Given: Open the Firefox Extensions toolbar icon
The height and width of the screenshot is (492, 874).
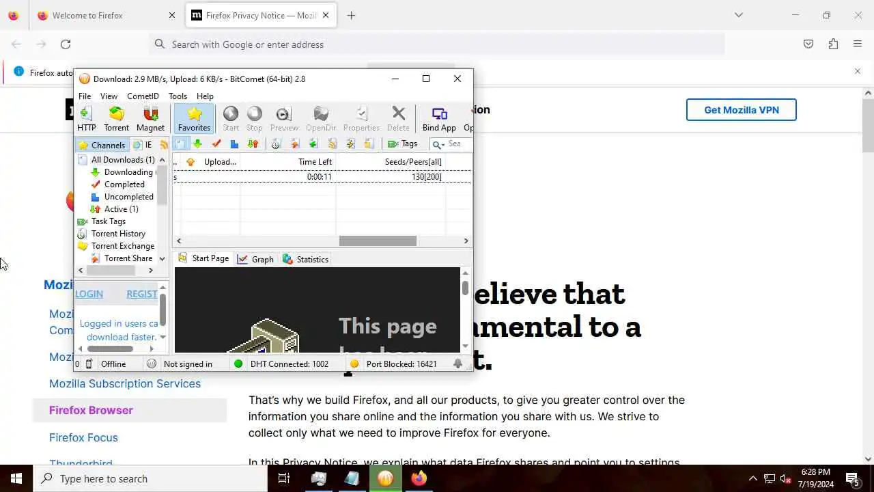Looking at the screenshot, I should pos(833,44).
